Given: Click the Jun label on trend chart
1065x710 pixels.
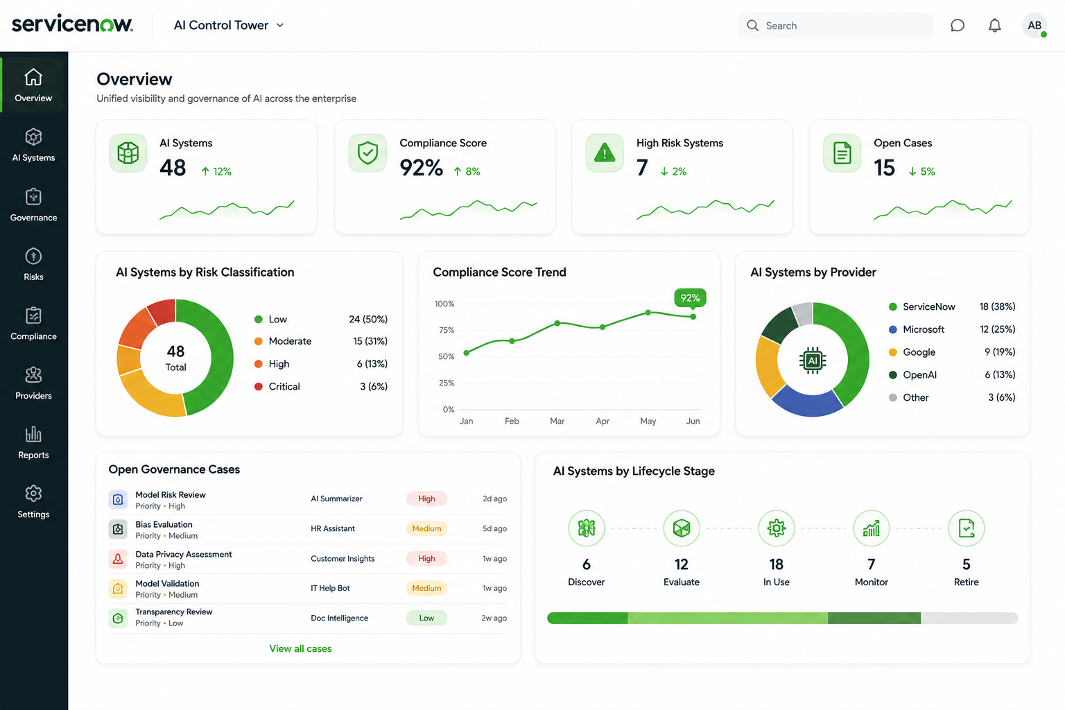Looking at the screenshot, I should [693, 421].
